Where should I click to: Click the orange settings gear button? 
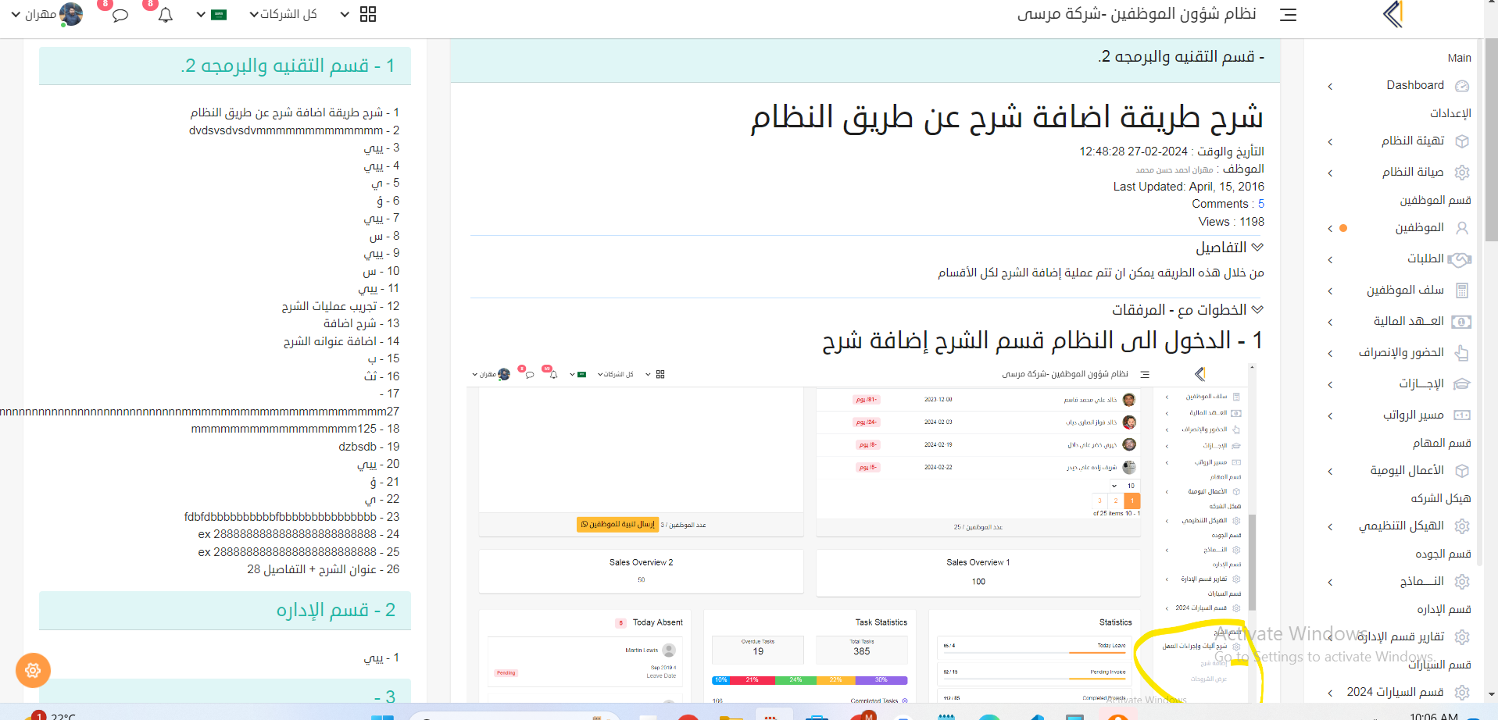pyautogui.click(x=33, y=670)
